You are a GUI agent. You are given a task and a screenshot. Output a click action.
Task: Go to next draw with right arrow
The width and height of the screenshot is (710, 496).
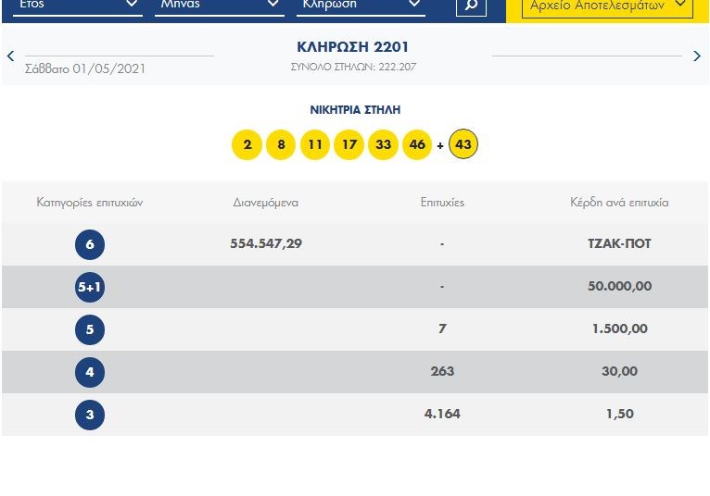[x=697, y=56]
